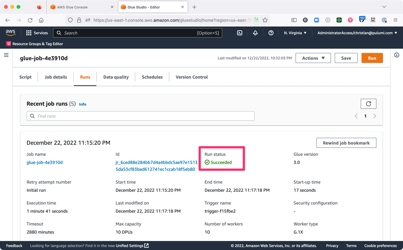
Task: Click the browser URL address bar
Action: [172, 20]
